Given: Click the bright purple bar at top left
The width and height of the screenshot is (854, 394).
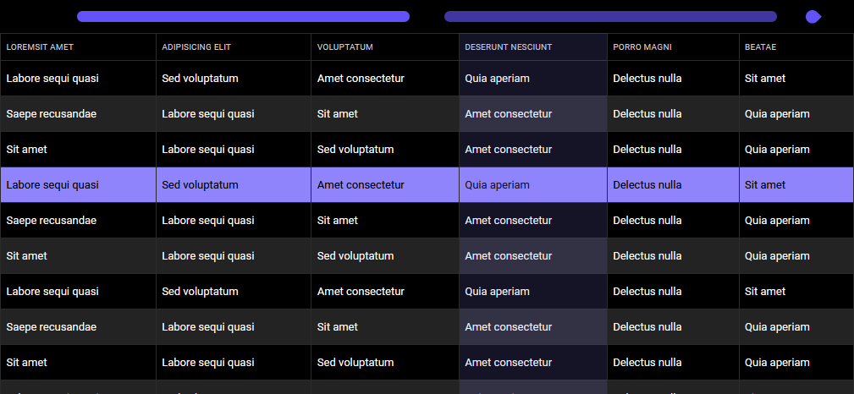Looking at the screenshot, I should pyautogui.click(x=243, y=16).
